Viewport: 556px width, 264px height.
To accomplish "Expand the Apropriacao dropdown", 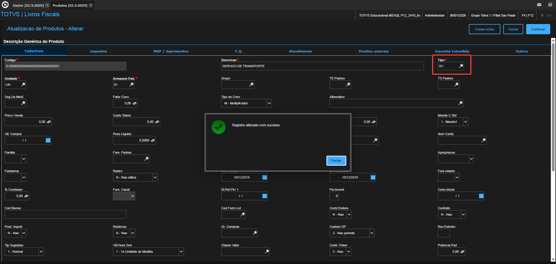I will (x=471, y=159).
